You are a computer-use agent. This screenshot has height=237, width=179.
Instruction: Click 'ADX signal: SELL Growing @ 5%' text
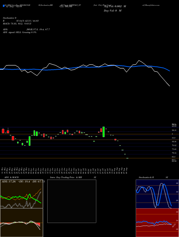point(20,32)
